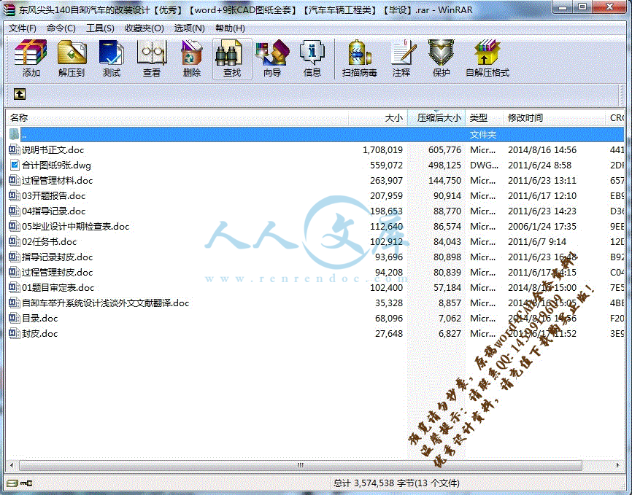Click the Word icon of 02任务书.doc

click(x=14, y=241)
